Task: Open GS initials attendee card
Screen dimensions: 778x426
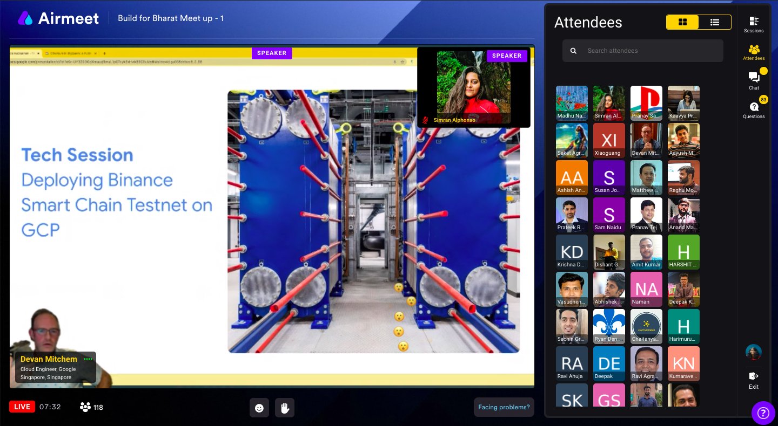Action: [x=609, y=395]
